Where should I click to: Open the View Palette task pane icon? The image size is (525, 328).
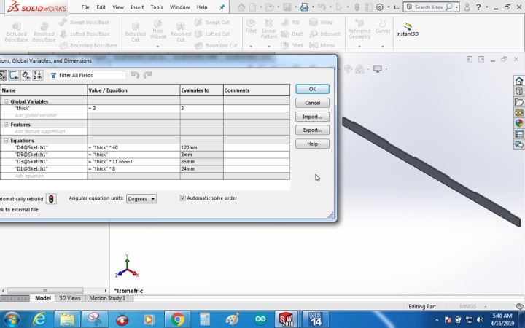pyautogui.click(x=519, y=112)
